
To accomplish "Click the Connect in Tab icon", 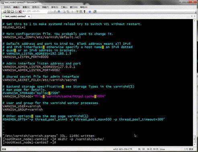I will point(12,12).
